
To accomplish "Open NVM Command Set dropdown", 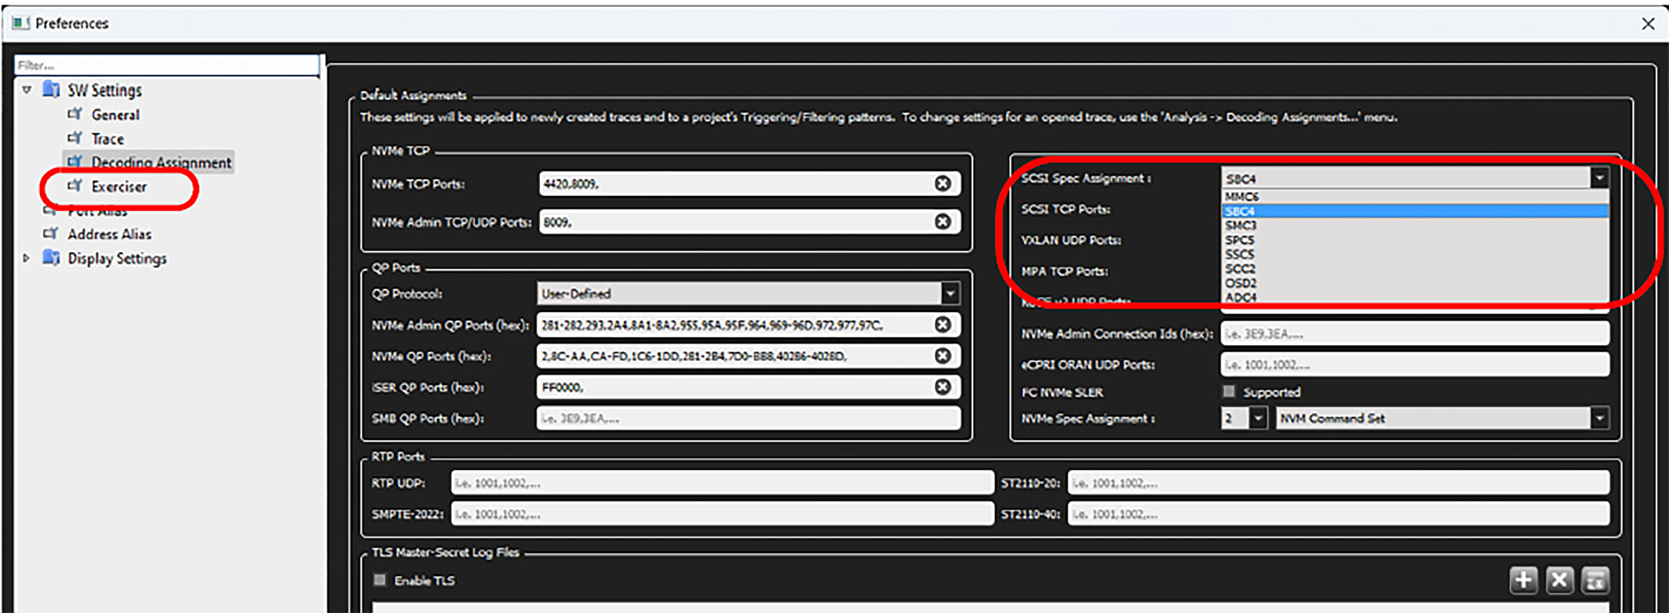I will click(1600, 418).
